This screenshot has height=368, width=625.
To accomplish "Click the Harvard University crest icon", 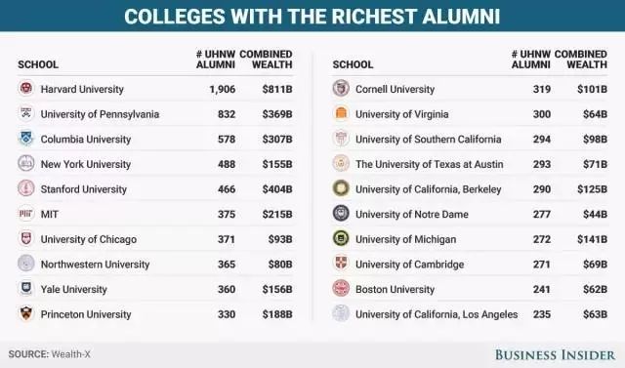I will pos(26,88).
